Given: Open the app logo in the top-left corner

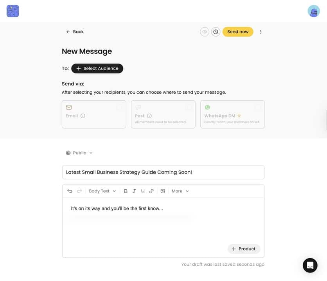Looking at the screenshot, I should coord(13,11).
